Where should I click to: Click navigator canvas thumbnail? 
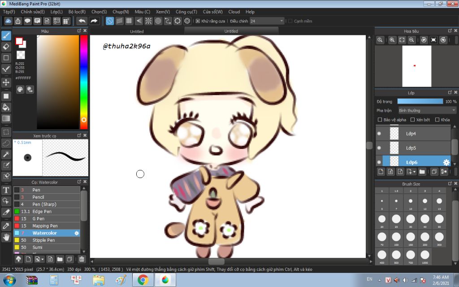(x=416, y=66)
